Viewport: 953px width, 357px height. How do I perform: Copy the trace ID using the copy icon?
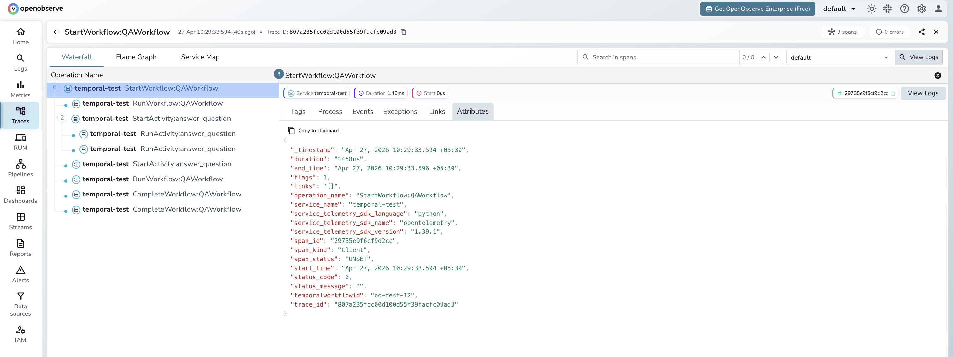click(403, 32)
